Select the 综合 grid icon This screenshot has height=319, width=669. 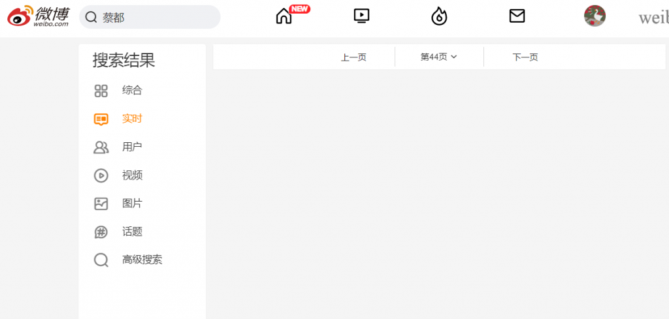tap(101, 91)
